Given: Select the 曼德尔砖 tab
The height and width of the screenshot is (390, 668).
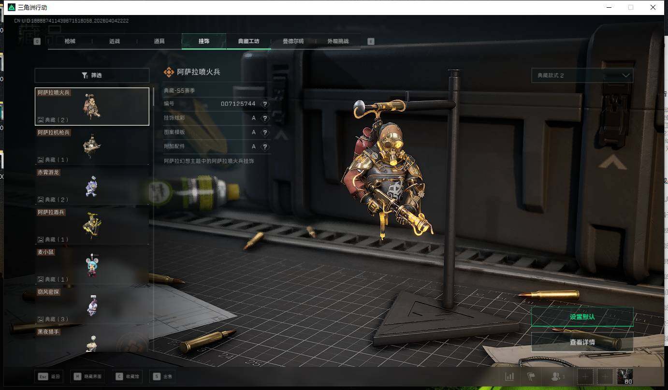Looking at the screenshot, I should pos(293,42).
